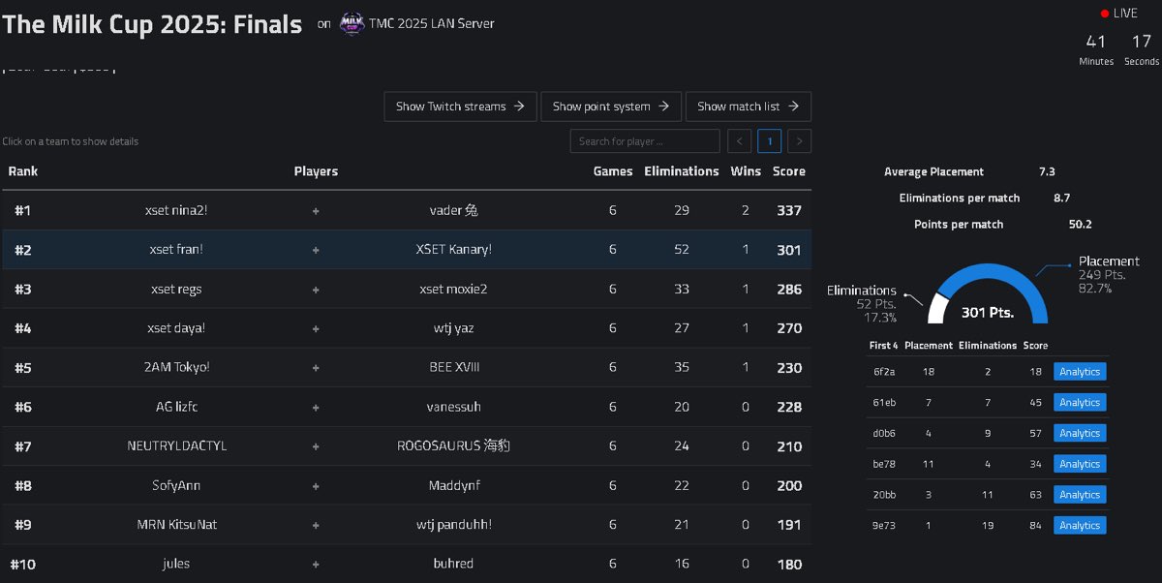Click player name wtj panduhh!
Image resolution: width=1162 pixels, height=583 pixels.
(453, 525)
